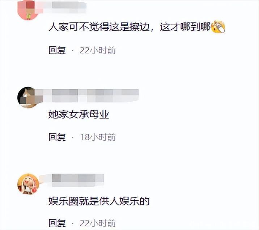Reply to the 她家女承母业 comment
Image resolution: width=259 pixels, height=230 pixels.
tap(57, 137)
